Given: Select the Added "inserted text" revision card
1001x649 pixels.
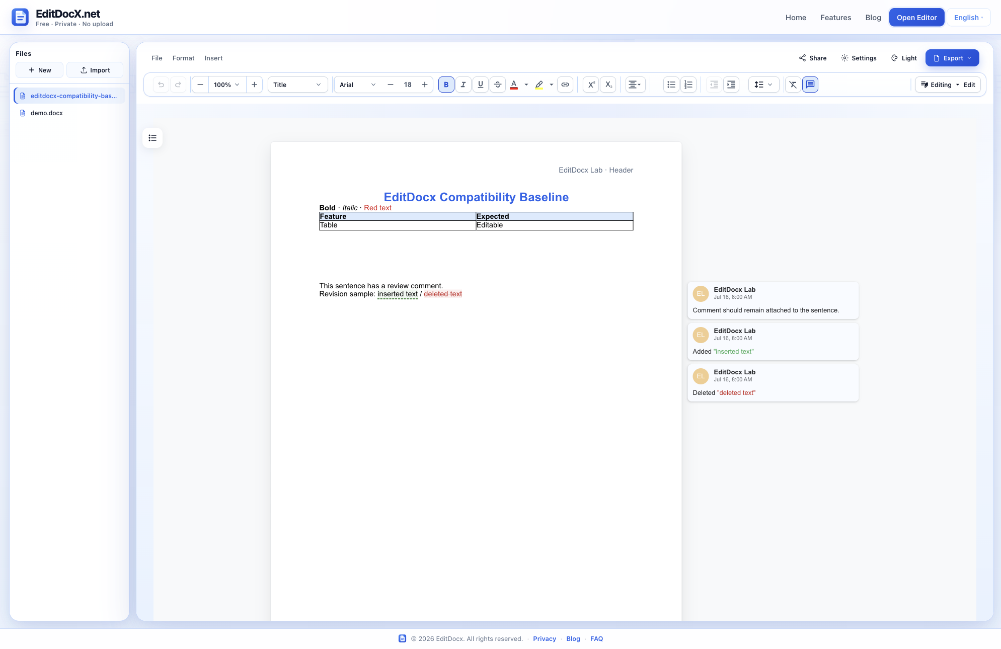Looking at the screenshot, I should (x=773, y=342).
